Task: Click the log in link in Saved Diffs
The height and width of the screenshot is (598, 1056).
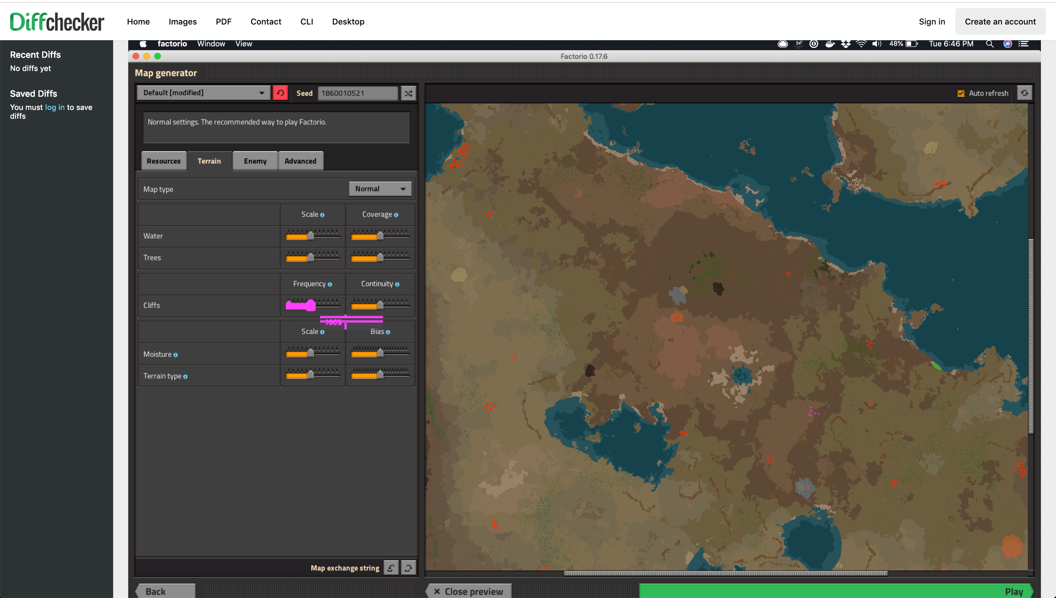Action: (55, 108)
